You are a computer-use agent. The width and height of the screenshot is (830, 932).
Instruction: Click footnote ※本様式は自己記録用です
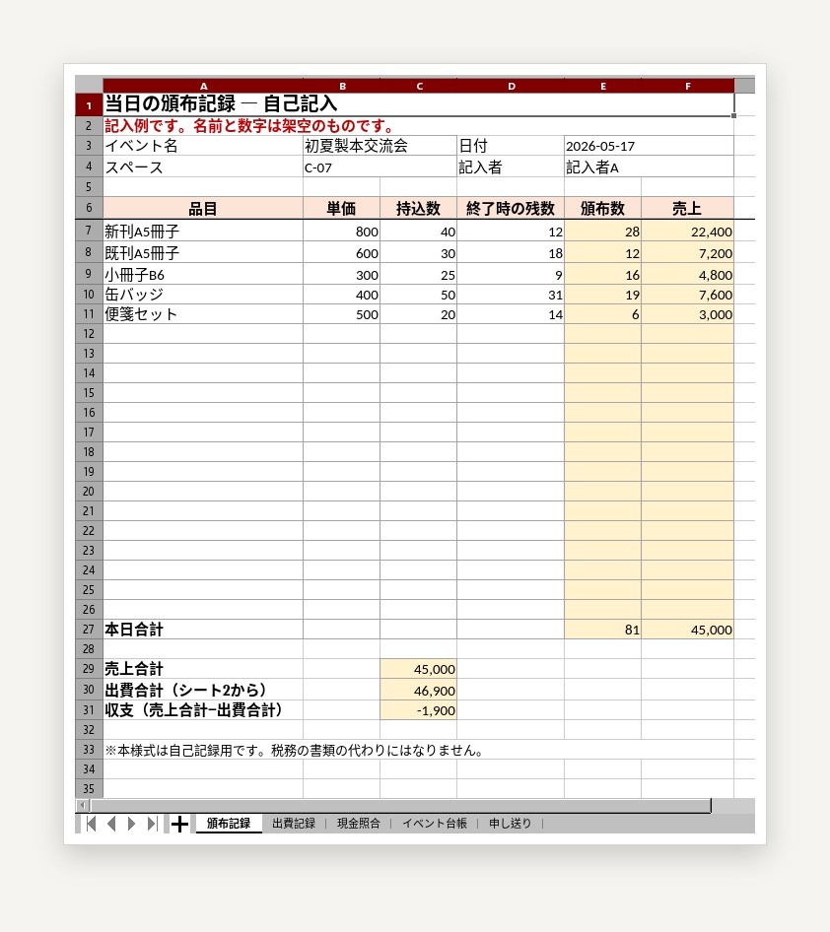pyautogui.click(x=295, y=750)
